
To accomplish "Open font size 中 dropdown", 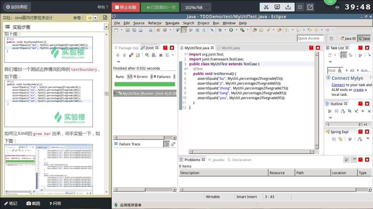I will [95, 18].
